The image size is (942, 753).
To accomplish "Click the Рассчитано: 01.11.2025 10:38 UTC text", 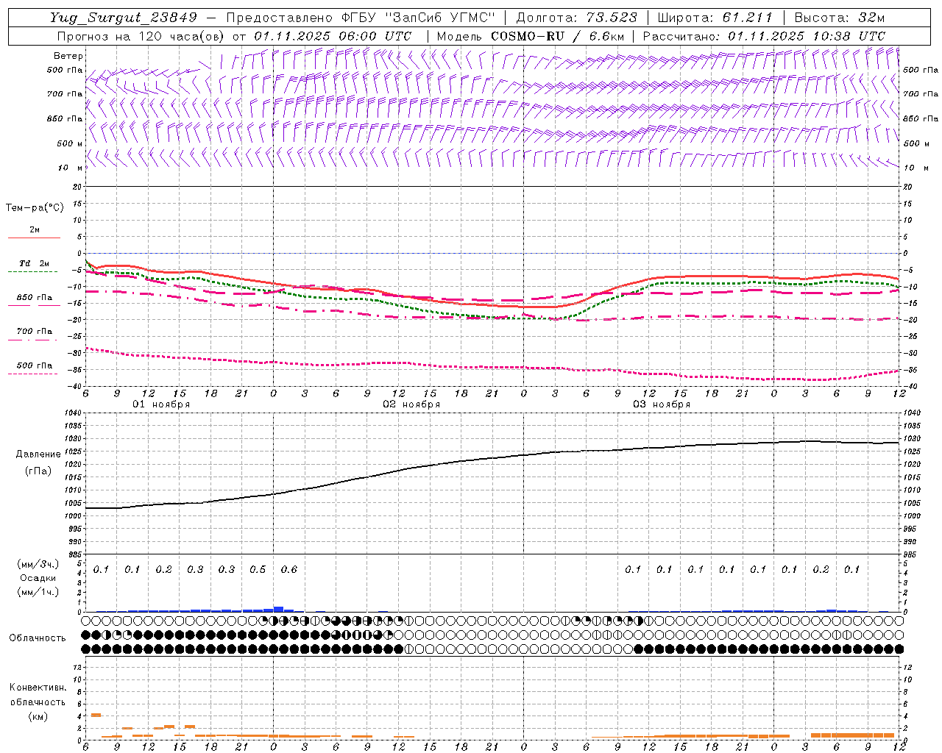I will [x=764, y=36].
